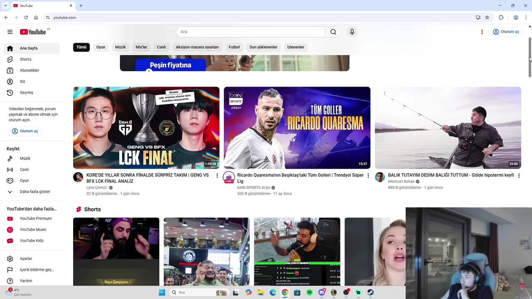Click Lynx Çerezz channel avatar
The image size is (532, 299).
point(78,177)
